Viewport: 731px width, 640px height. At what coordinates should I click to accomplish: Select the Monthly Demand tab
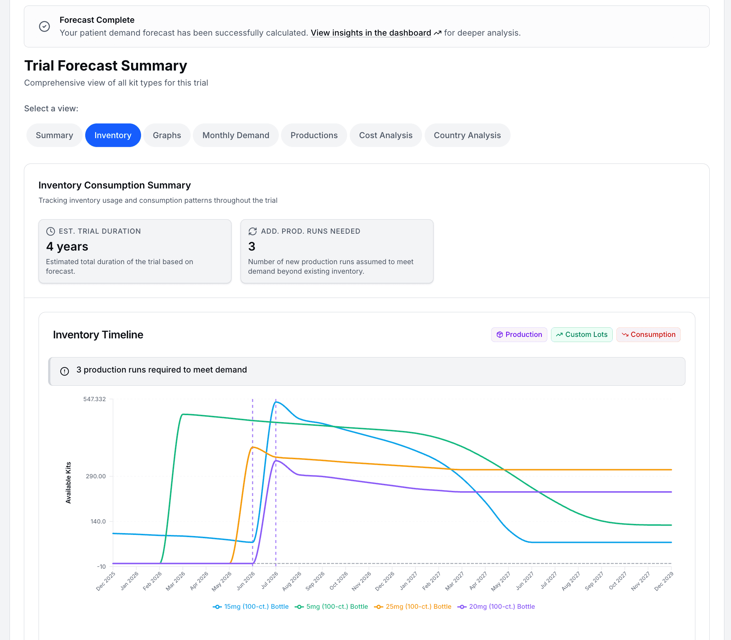pos(236,135)
